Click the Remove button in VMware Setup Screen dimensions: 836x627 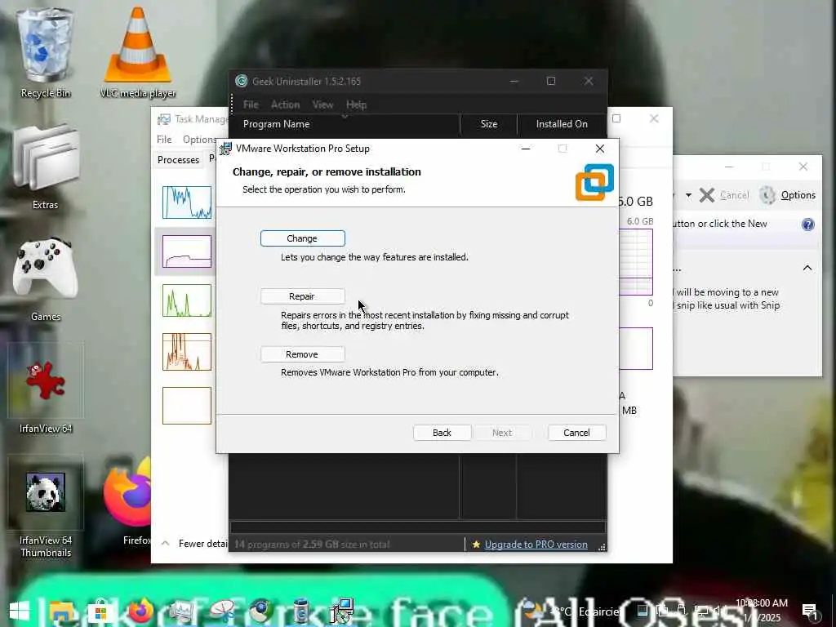click(302, 354)
